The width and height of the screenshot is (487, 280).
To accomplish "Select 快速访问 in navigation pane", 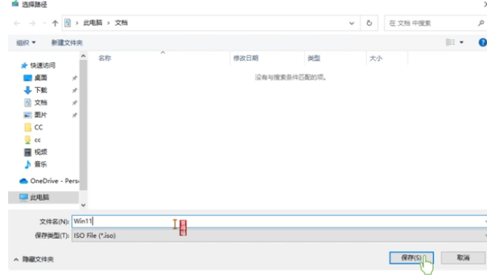I will pyautogui.click(x=38, y=65).
